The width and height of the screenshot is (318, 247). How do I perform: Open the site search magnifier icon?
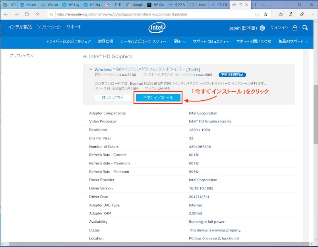tap(305, 28)
